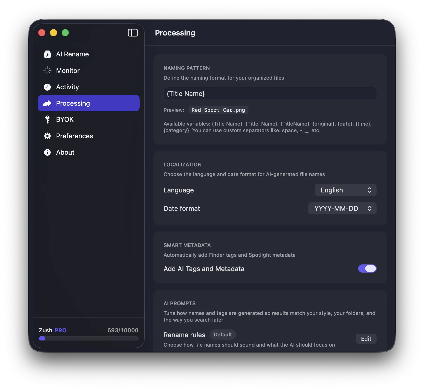Click the BYOK key icon

click(47, 119)
